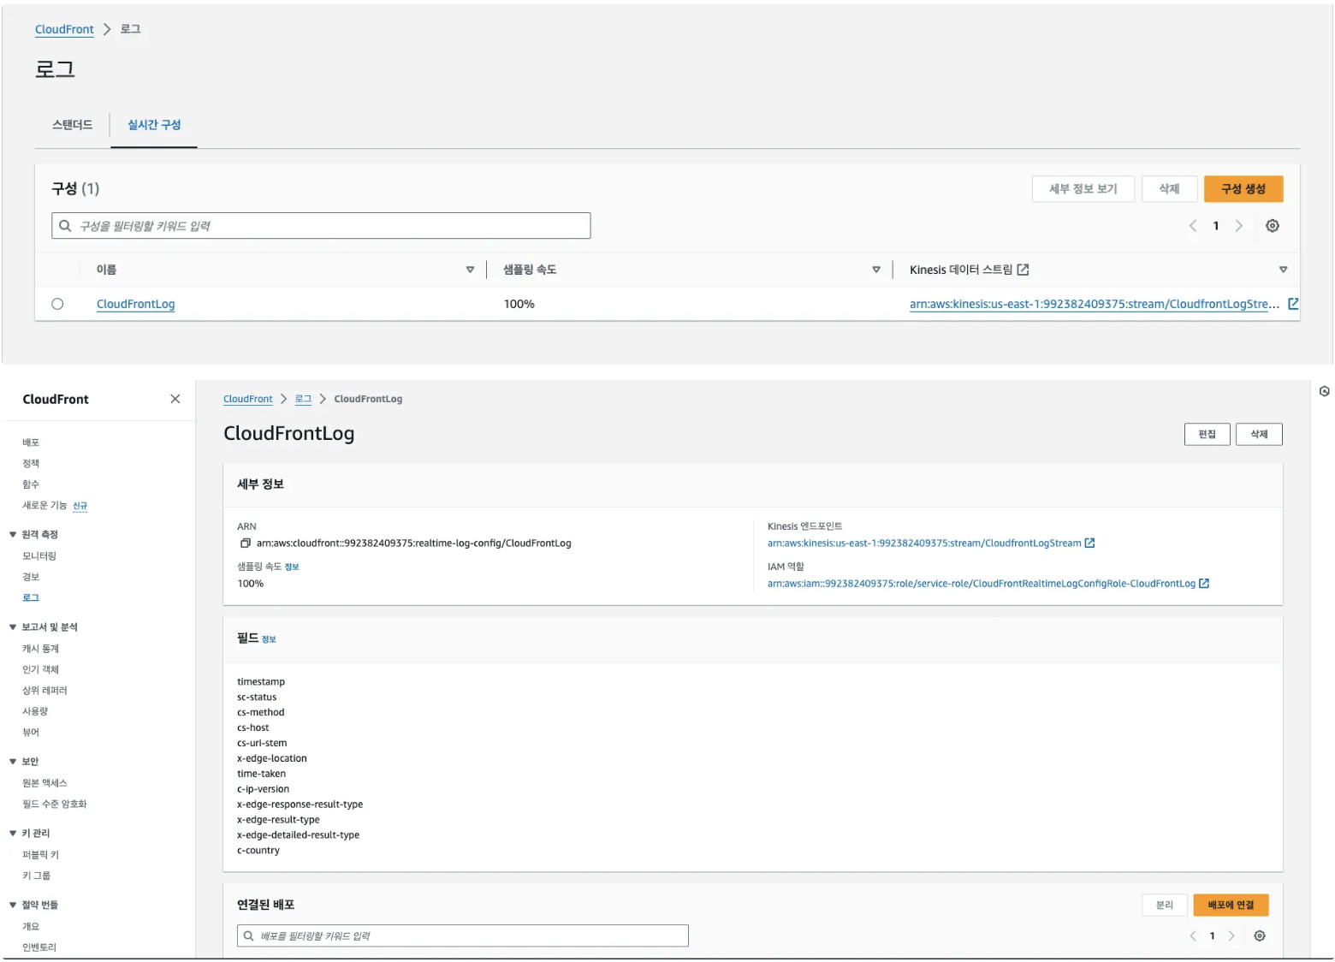Copy the CloudFrontLog ARN with copy icon
Screen dimensions: 1335x962
245,543
